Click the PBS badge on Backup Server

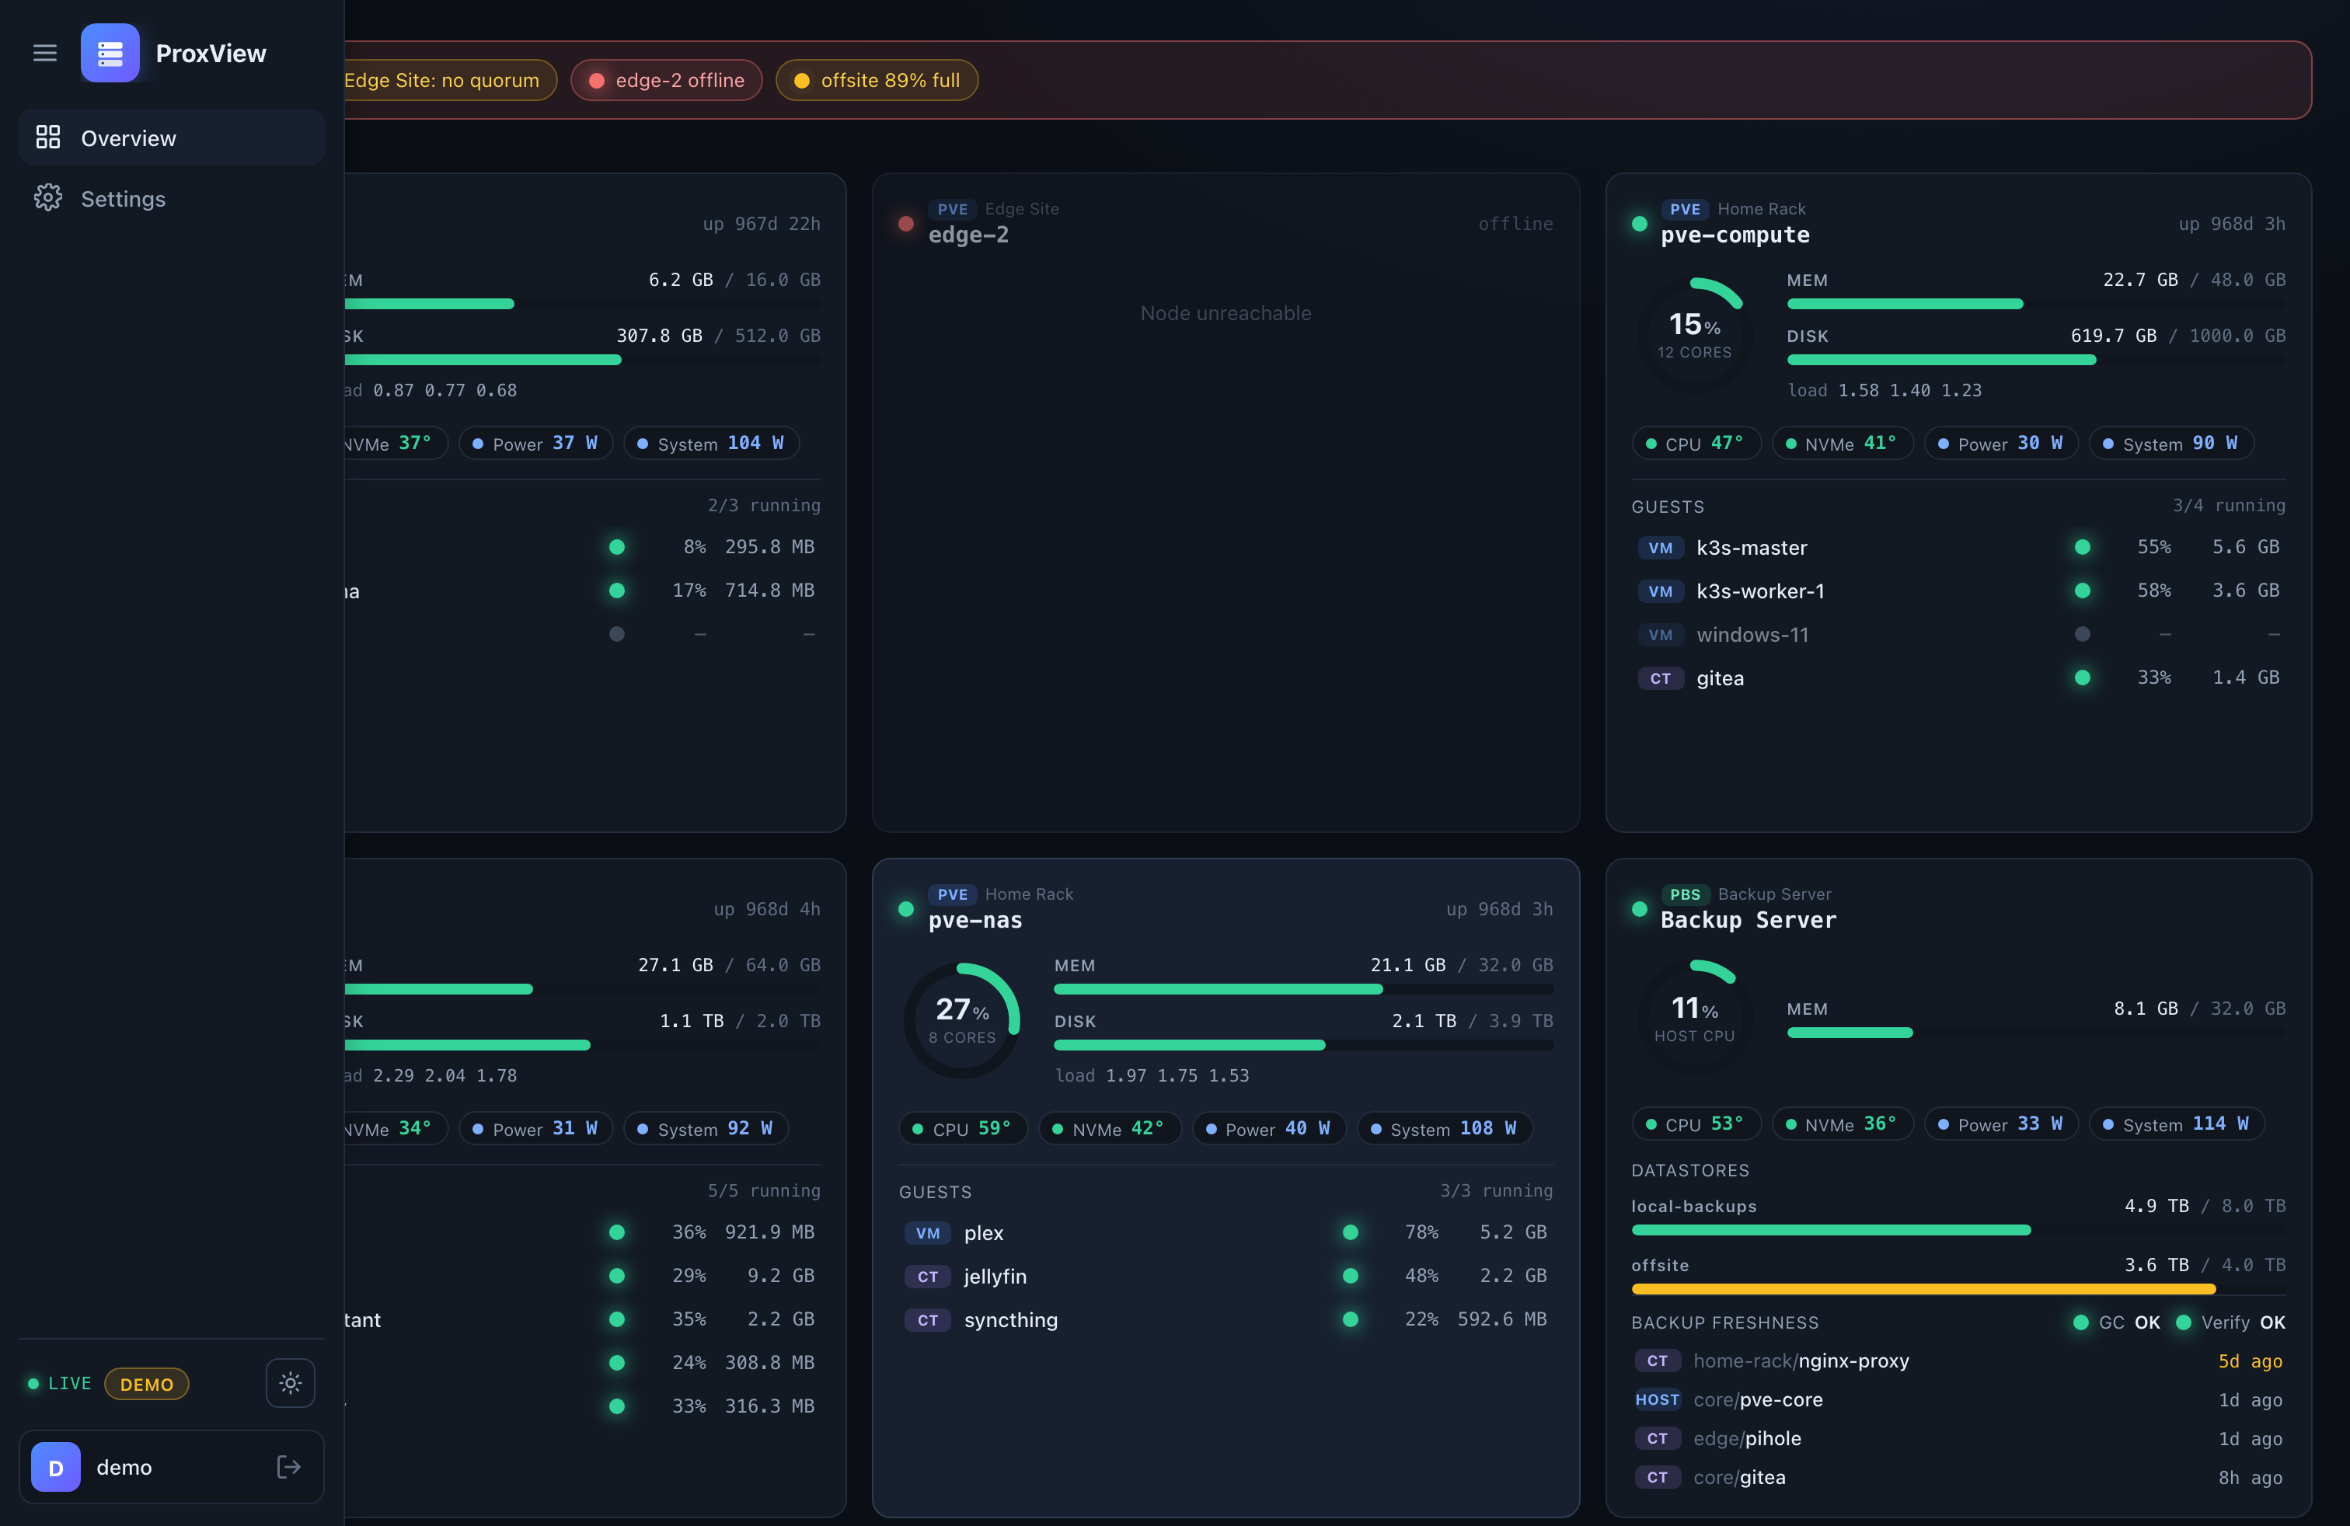pyautogui.click(x=1685, y=894)
